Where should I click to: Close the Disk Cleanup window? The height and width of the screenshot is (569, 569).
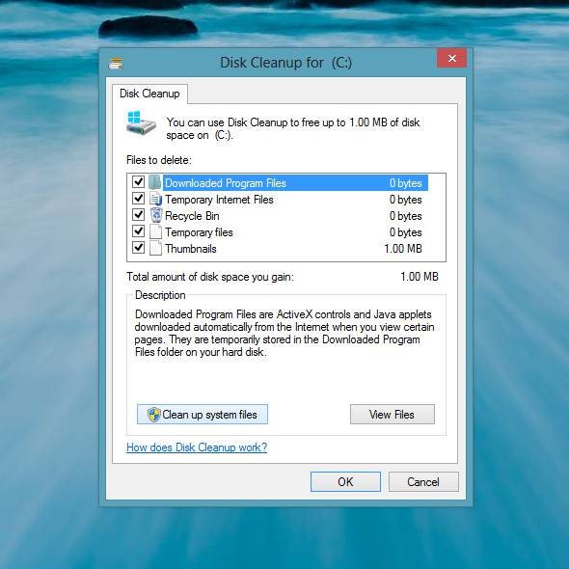tap(451, 58)
